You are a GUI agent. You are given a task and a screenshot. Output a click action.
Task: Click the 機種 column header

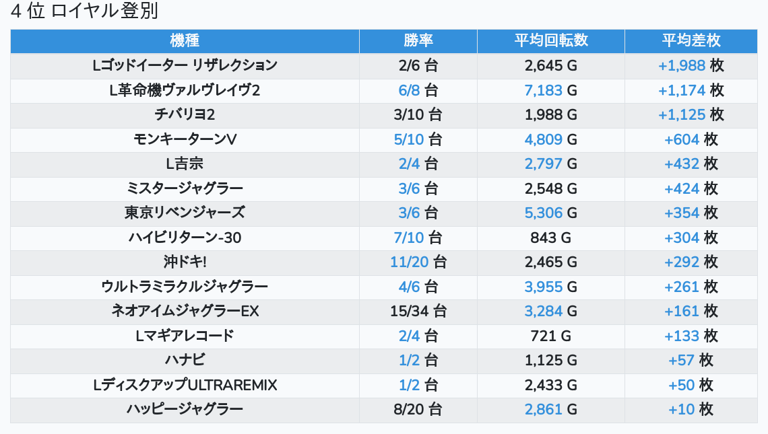(x=185, y=40)
